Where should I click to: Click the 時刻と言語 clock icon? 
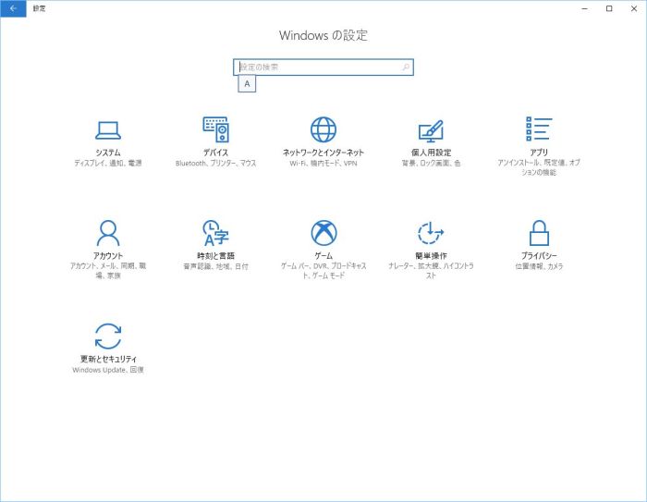tap(215, 232)
